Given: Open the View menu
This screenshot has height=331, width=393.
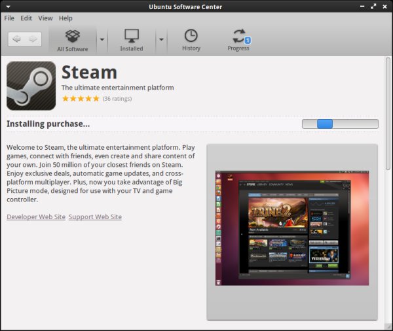Looking at the screenshot, I should click(x=45, y=18).
